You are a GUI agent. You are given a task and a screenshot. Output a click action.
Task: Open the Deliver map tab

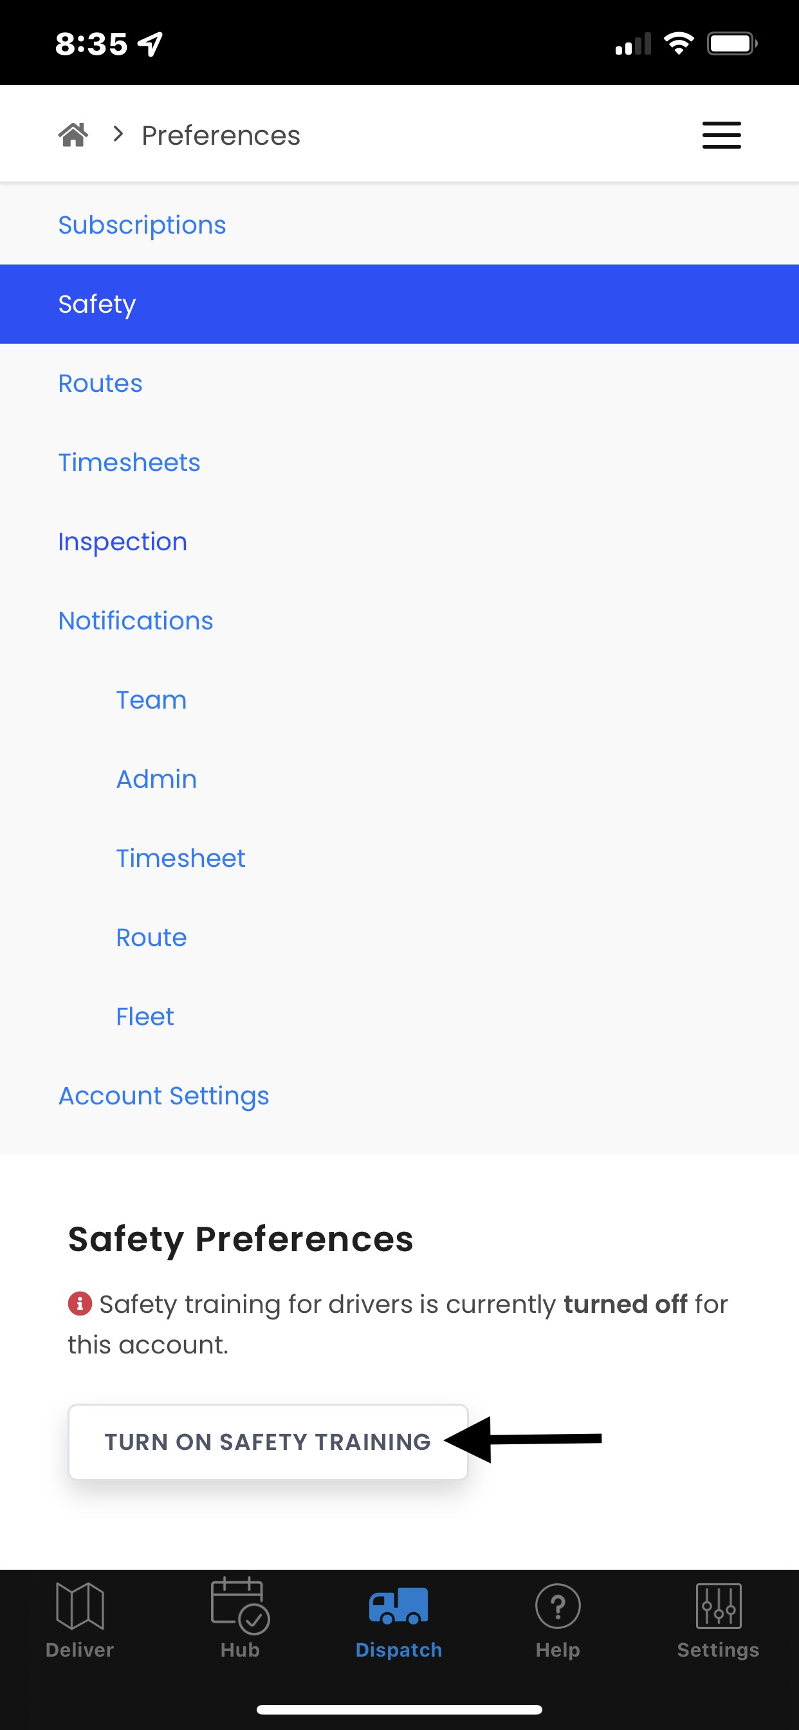80,1619
